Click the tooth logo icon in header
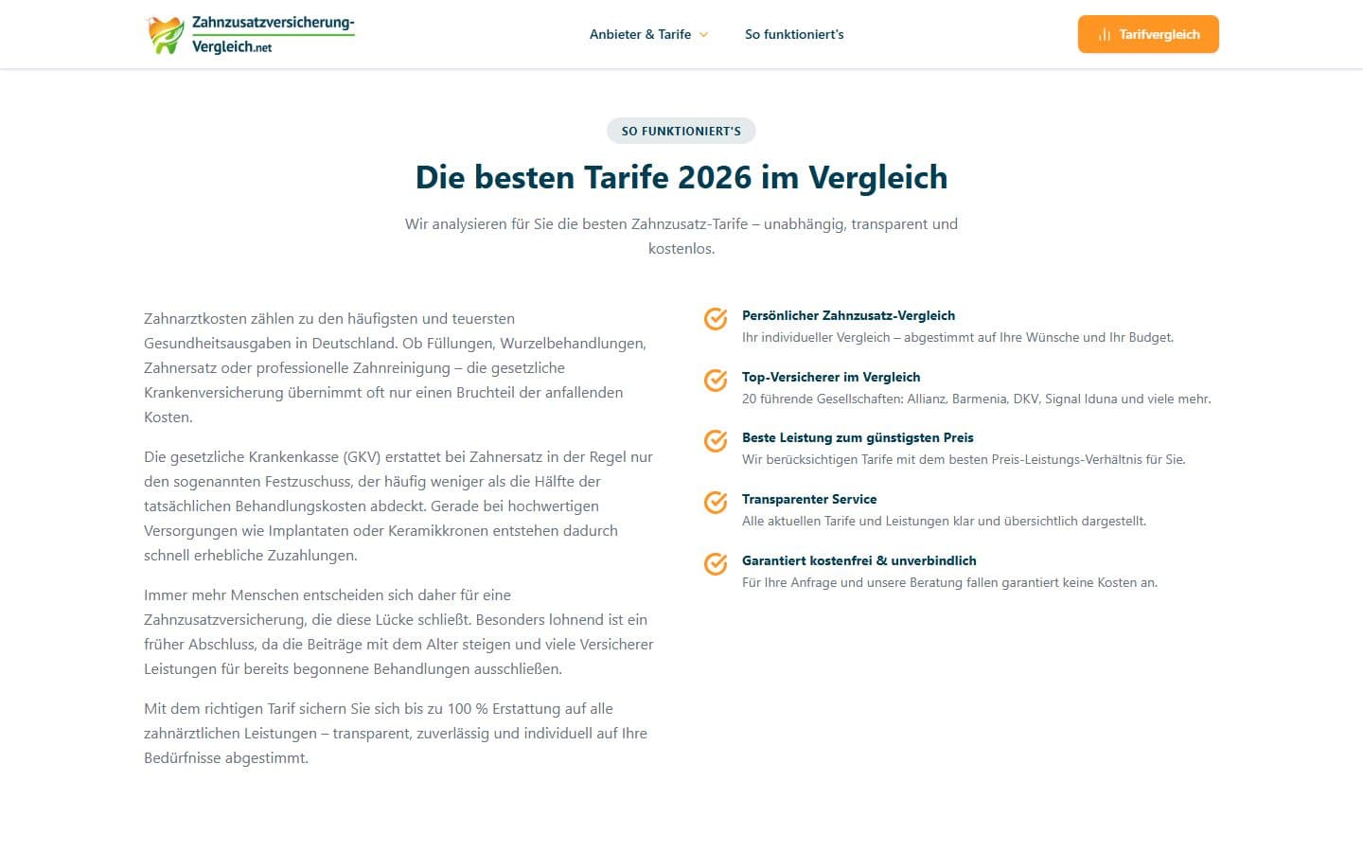Image resolution: width=1363 pixels, height=852 pixels. (x=166, y=35)
